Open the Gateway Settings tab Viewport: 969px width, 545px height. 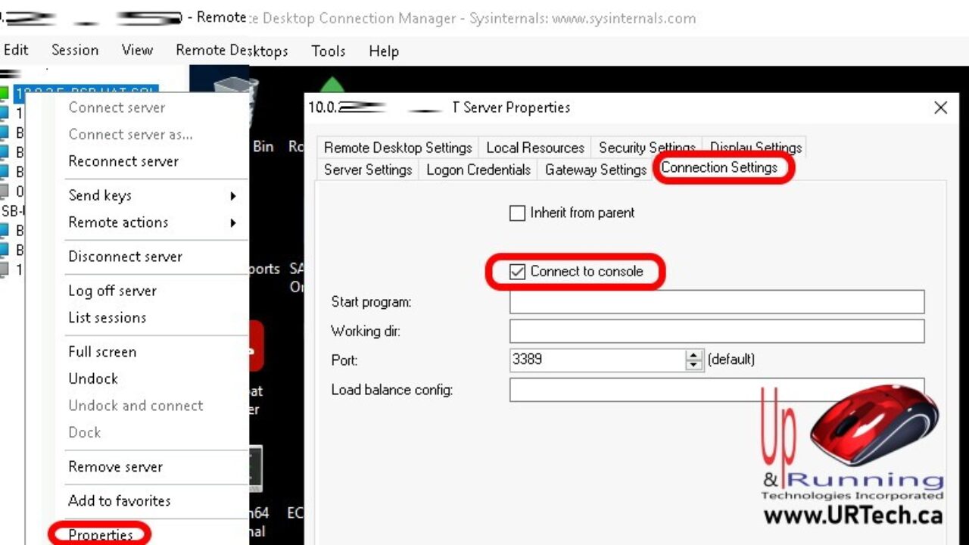click(x=595, y=170)
